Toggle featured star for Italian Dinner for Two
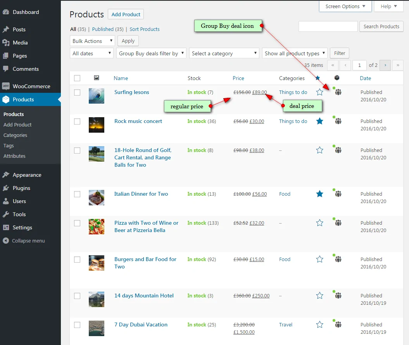The image size is (409, 345). click(319, 194)
